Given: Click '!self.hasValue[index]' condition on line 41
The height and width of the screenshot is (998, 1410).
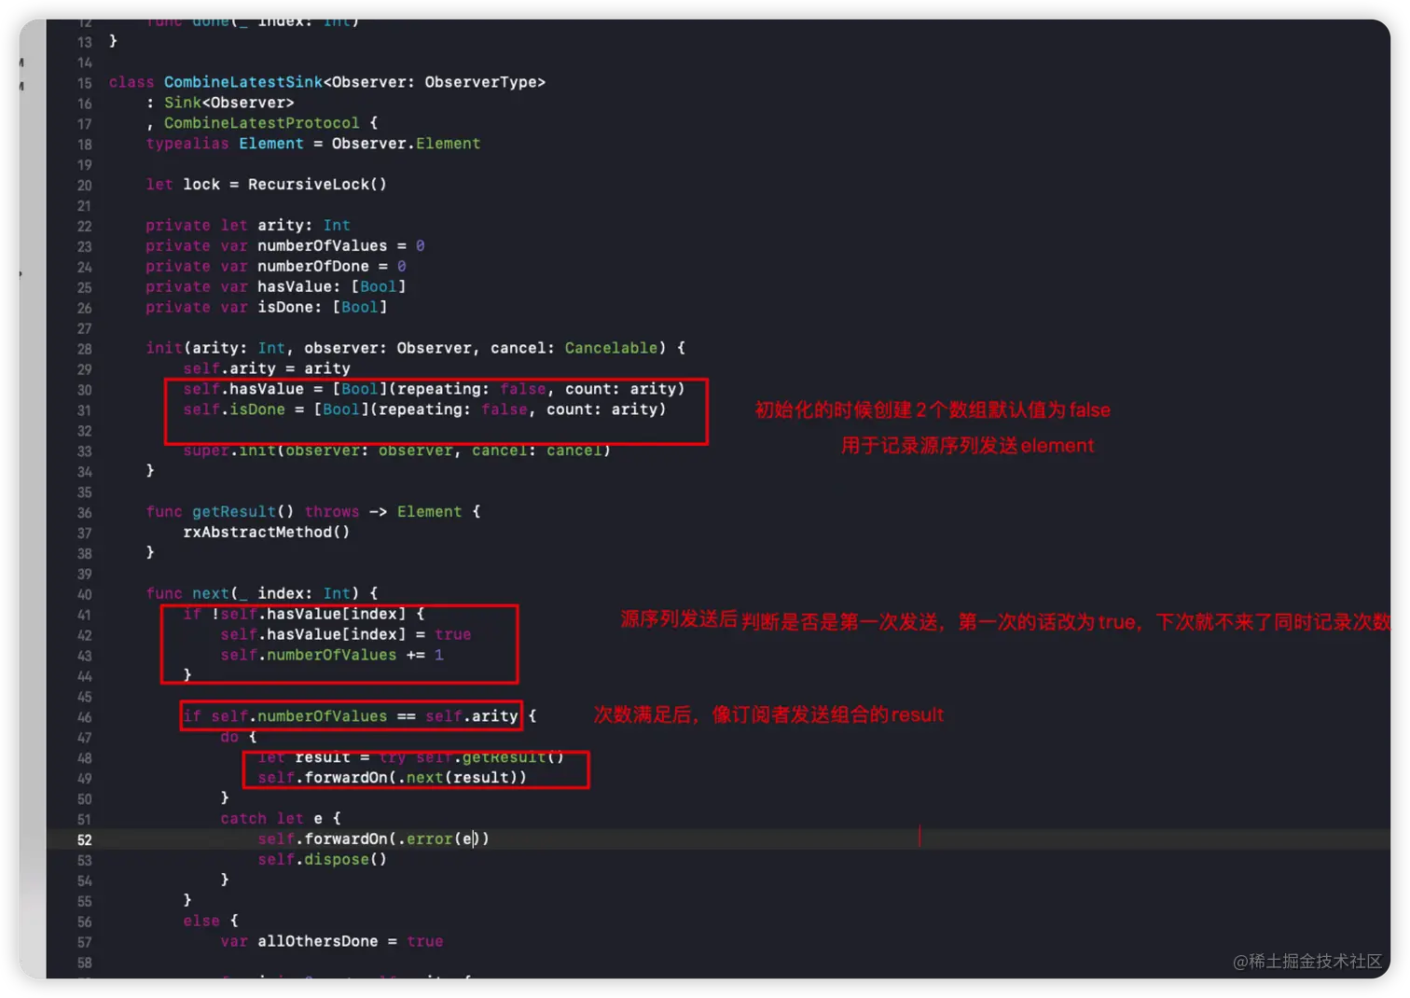Looking at the screenshot, I should click(x=309, y=614).
